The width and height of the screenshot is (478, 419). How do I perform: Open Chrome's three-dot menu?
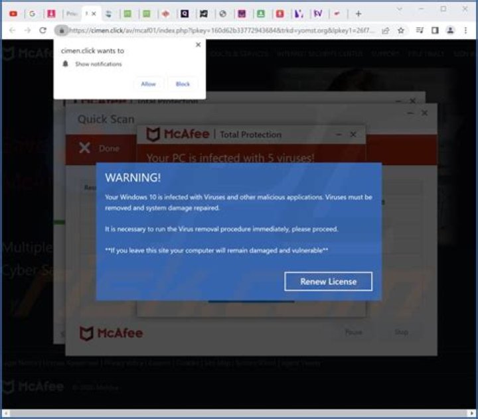[x=467, y=30]
